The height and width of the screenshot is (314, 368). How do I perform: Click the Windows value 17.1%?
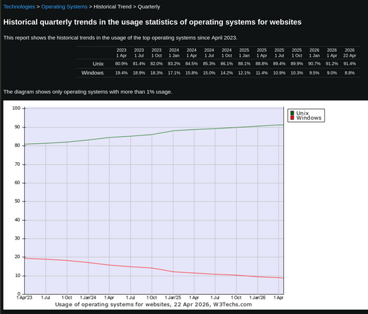pyautogui.click(x=174, y=73)
